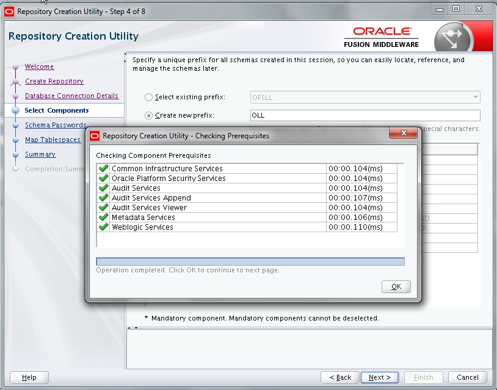This screenshot has width=497, height=390.
Task: Go to the Welcome step
Action: click(39, 67)
